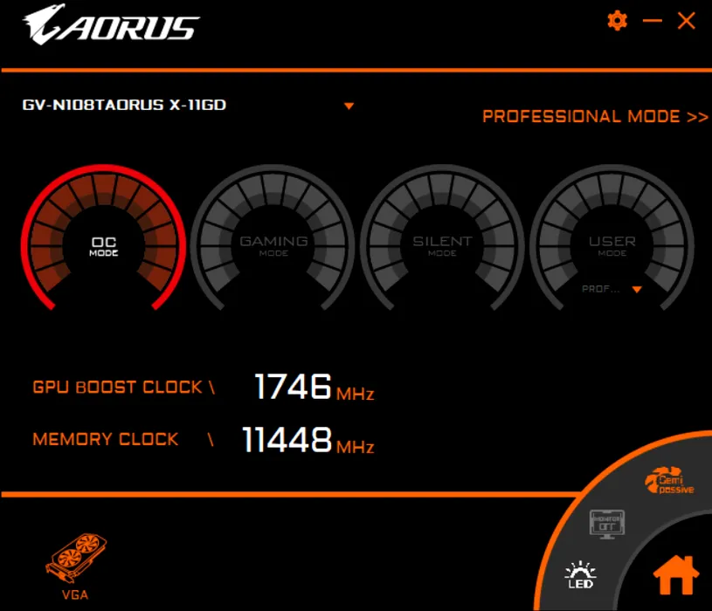Click the Home icon

pyautogui.click(x=675, y=576)
